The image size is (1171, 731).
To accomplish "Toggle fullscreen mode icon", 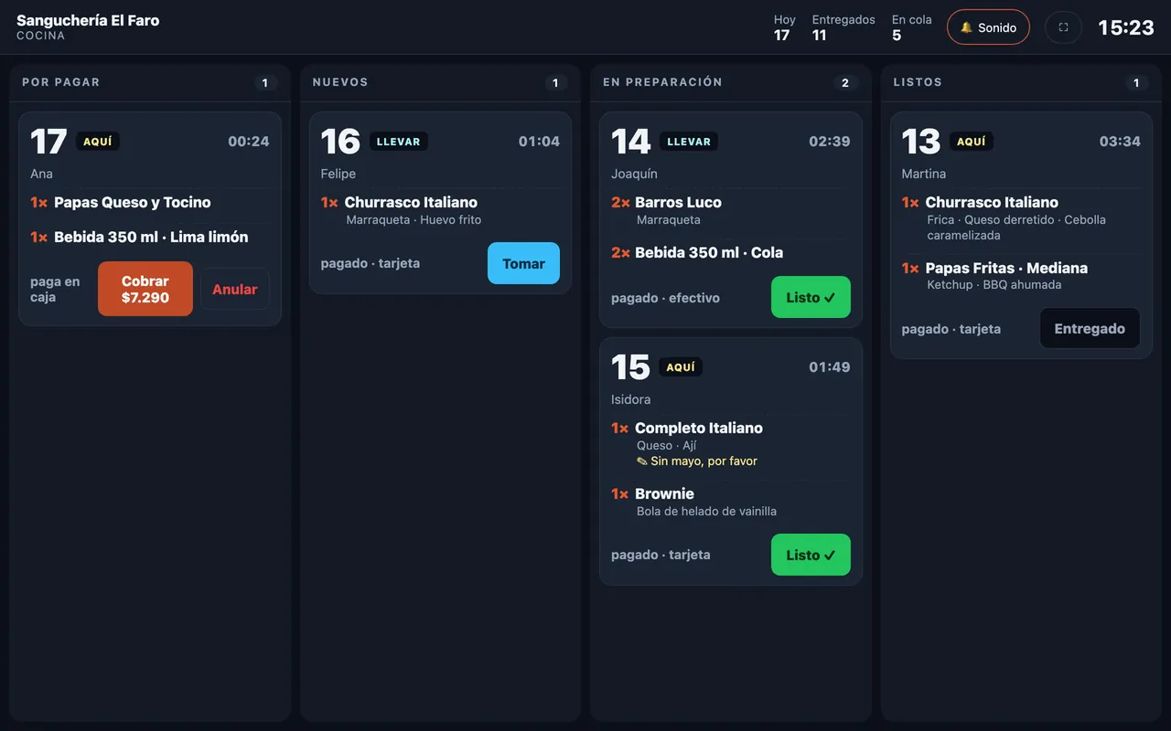I will 1063,27.
